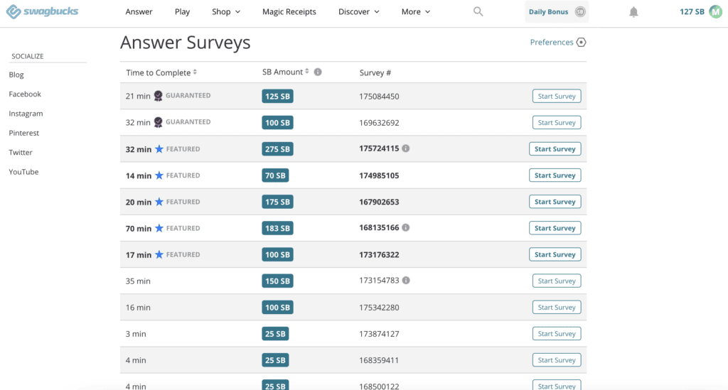Open the notifications bell
This screenshot has height=390, width=728.
coord(633,12)
